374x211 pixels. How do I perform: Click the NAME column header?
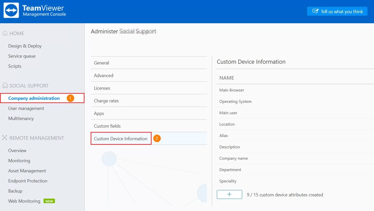coord(226,78)
